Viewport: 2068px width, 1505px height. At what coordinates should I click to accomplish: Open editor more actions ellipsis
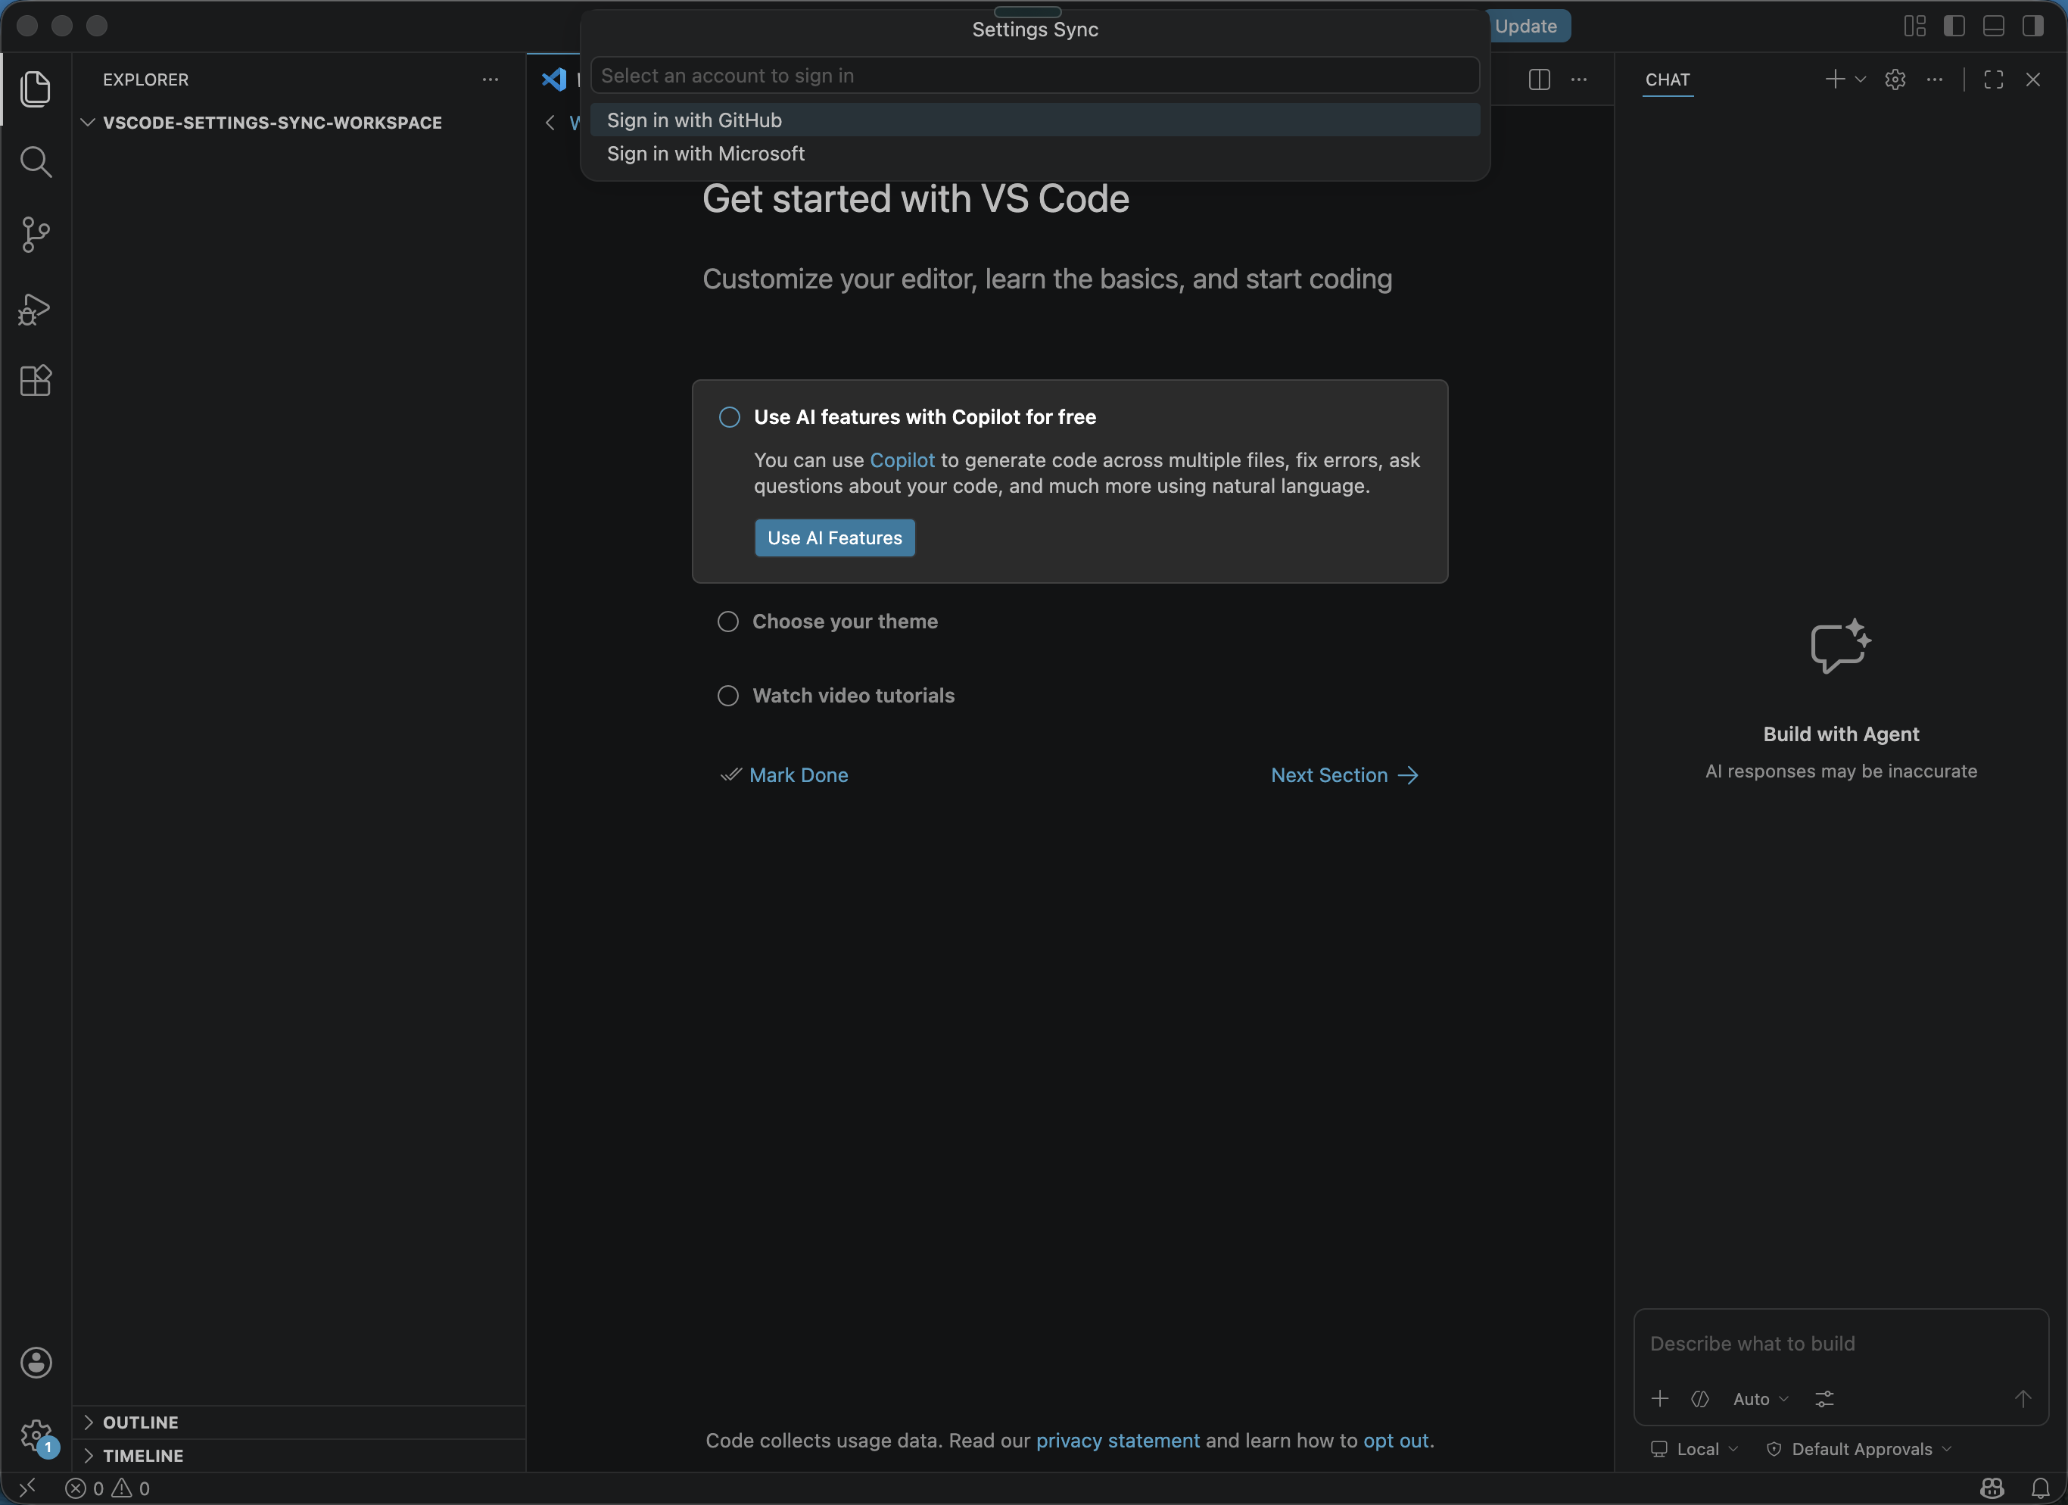coord(1579,79)
